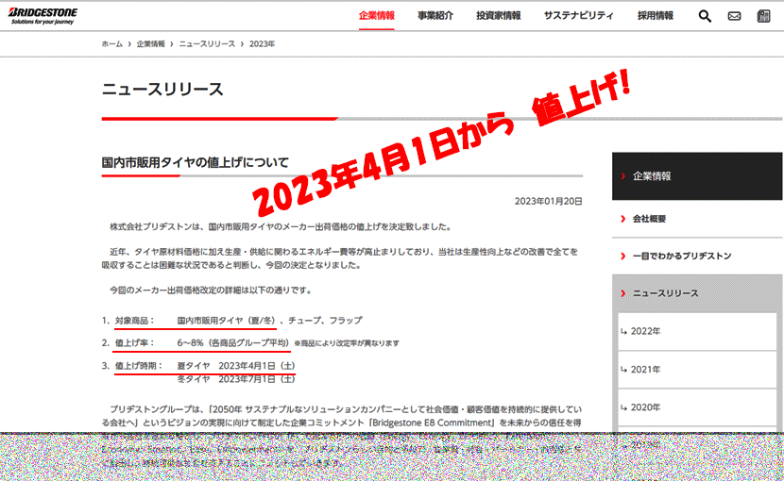Click the ニュースリリース breadcrumb link

point(207,44)
